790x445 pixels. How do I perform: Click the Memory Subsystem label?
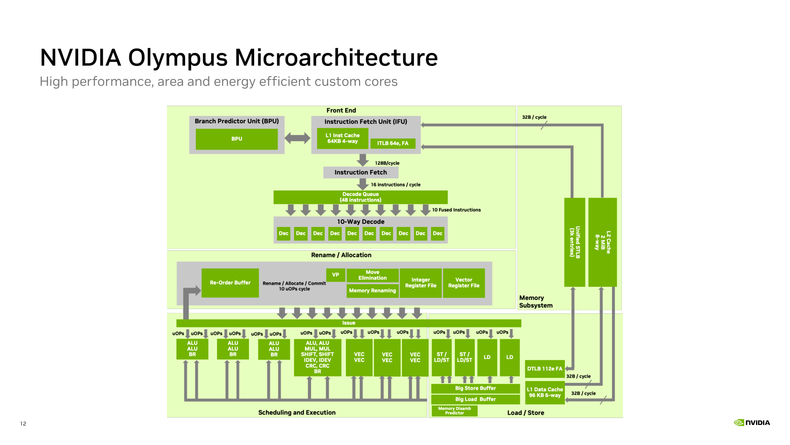[536, 302]
